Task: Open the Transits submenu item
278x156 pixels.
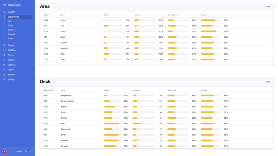Action: pos(11,34)
